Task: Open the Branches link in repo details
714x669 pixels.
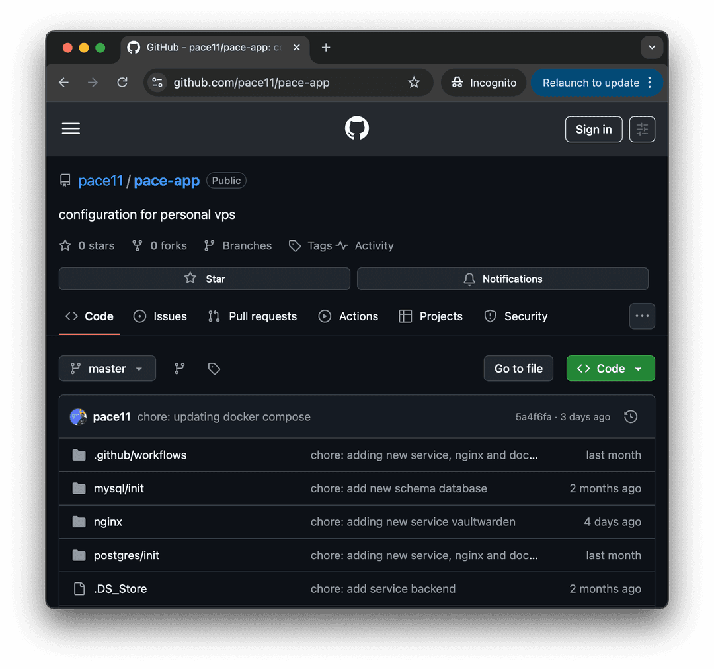Action: [238, 245]
